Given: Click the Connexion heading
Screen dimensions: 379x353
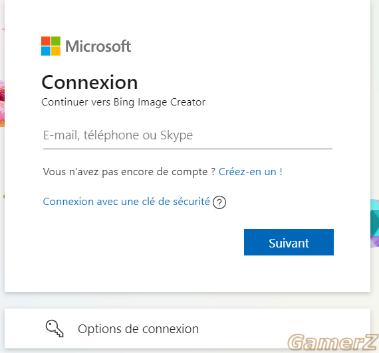Looking at the screenshot, I should tap(90, 82).
